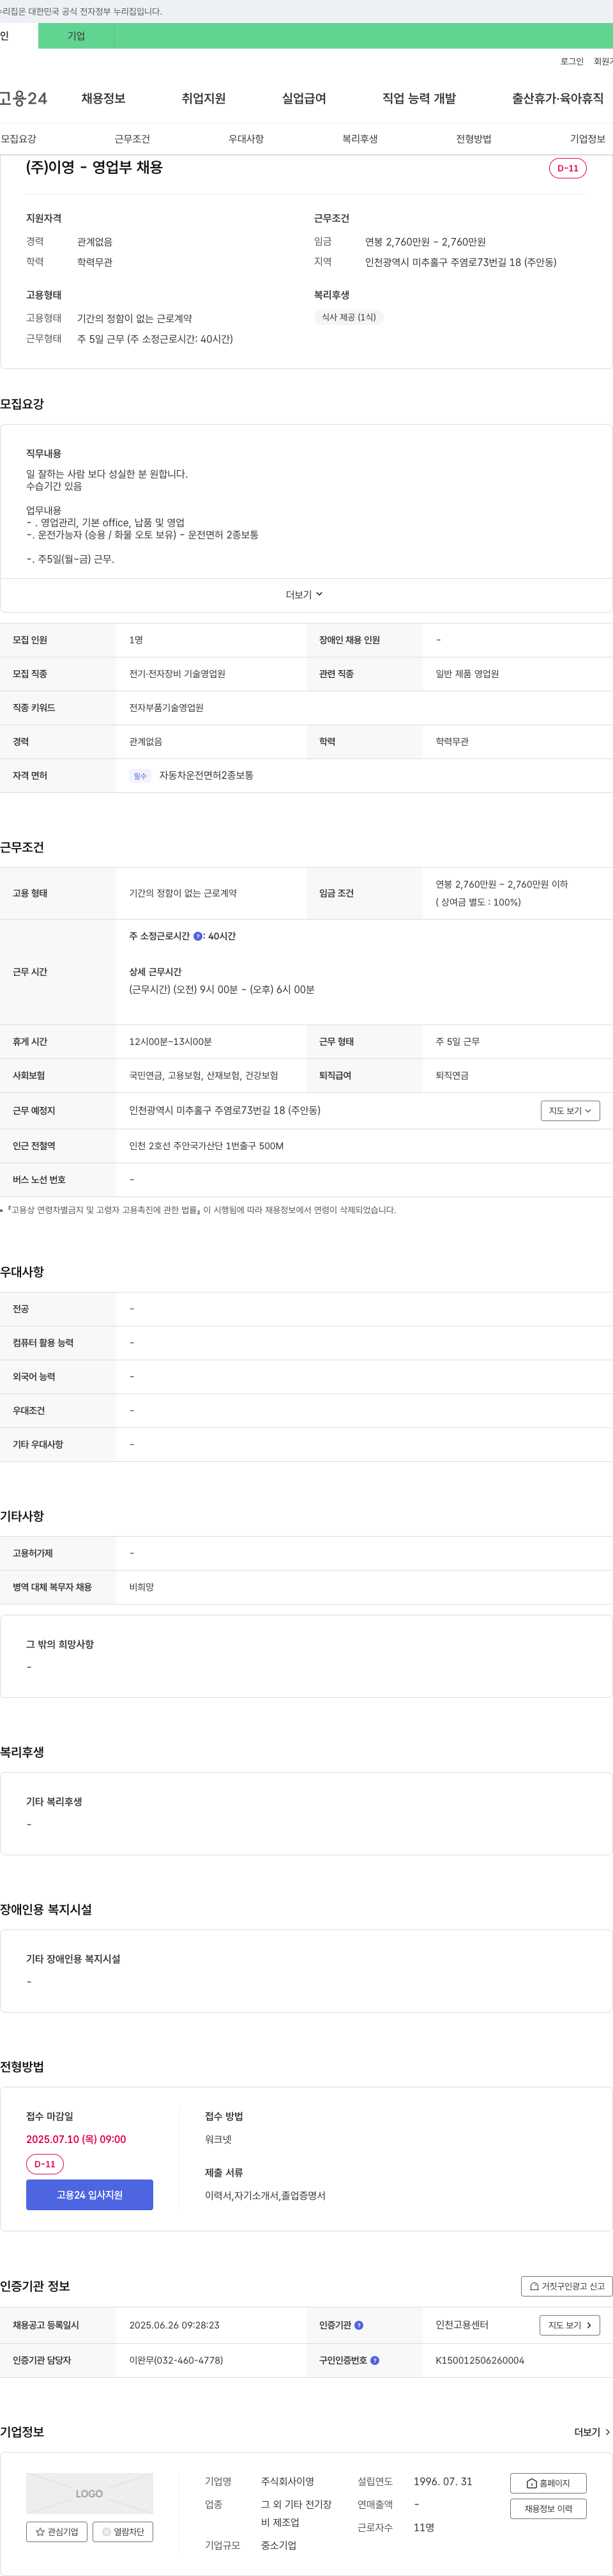Image resolution: width=613 pixels, height=2576 pixels.
Task: Jump to 기업정보 via anchor tab
Action: 587,139
